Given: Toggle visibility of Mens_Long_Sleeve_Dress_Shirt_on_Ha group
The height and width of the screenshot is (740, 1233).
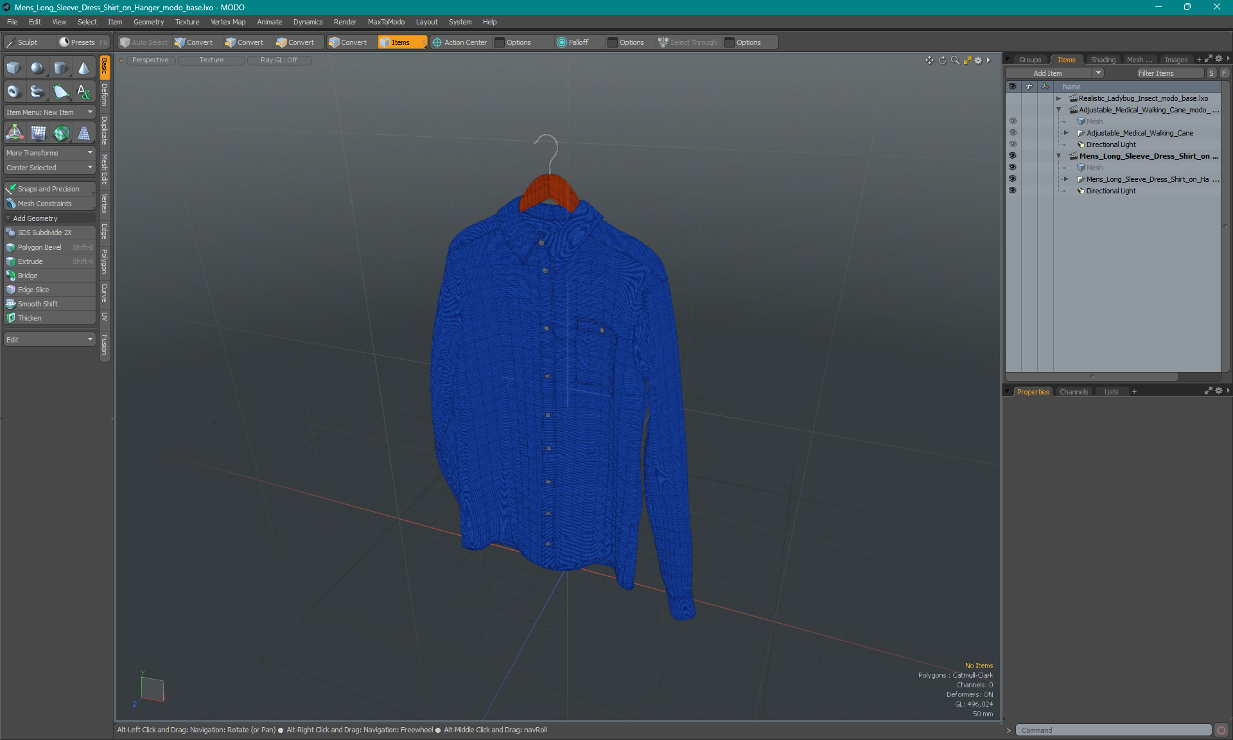Looking at the screenshot, I should [1013, 179].
